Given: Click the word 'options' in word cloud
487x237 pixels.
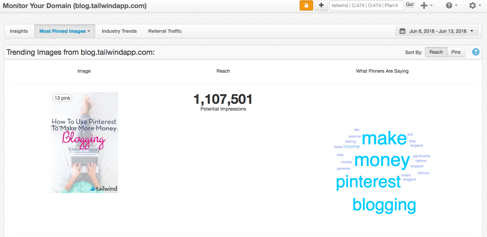Looking at the screenshot, I should [x=421, y=161].
